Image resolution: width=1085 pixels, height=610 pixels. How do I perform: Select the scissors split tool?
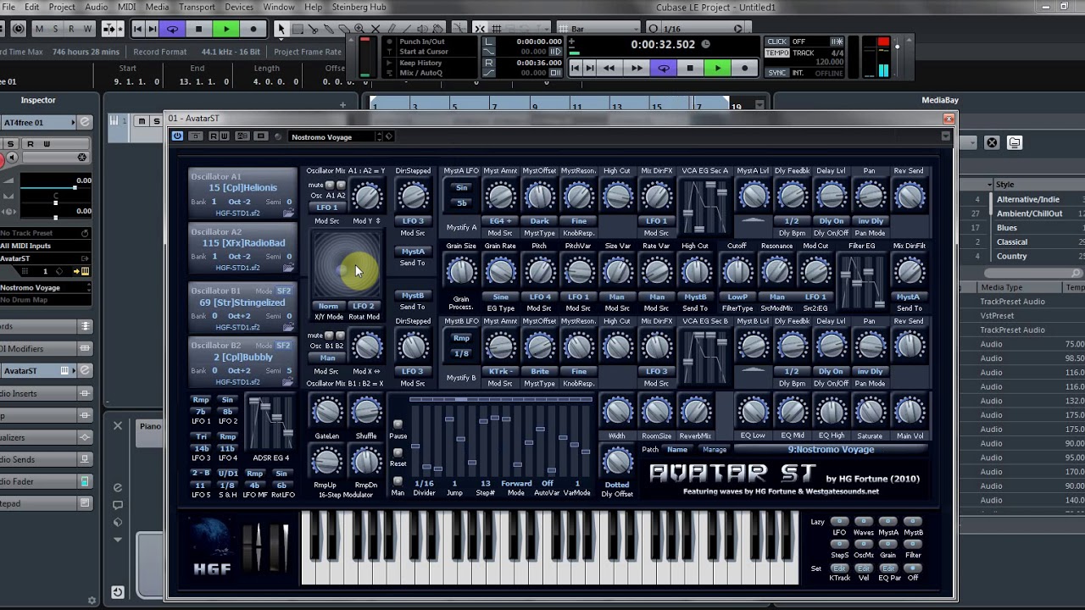pyautogui.click(x=313, y=29)
